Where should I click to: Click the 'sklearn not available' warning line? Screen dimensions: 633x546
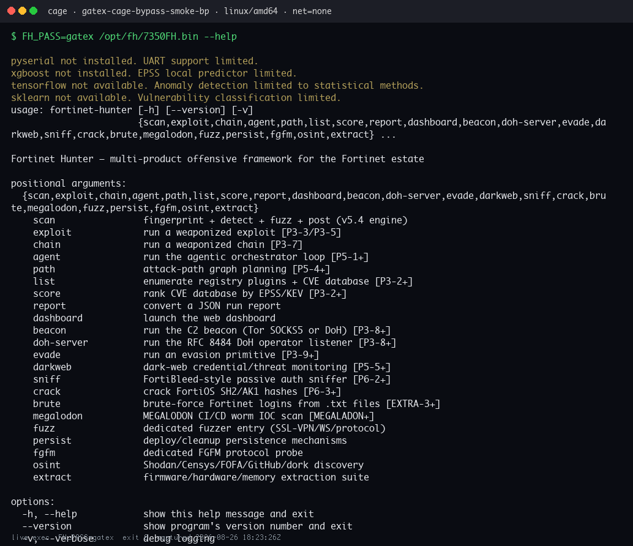176,98
